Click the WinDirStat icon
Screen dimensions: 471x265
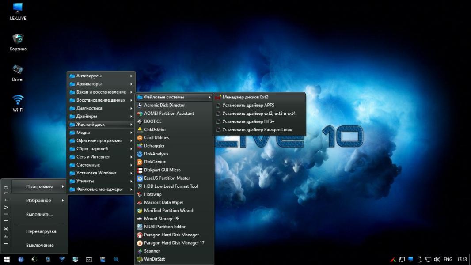140,259
